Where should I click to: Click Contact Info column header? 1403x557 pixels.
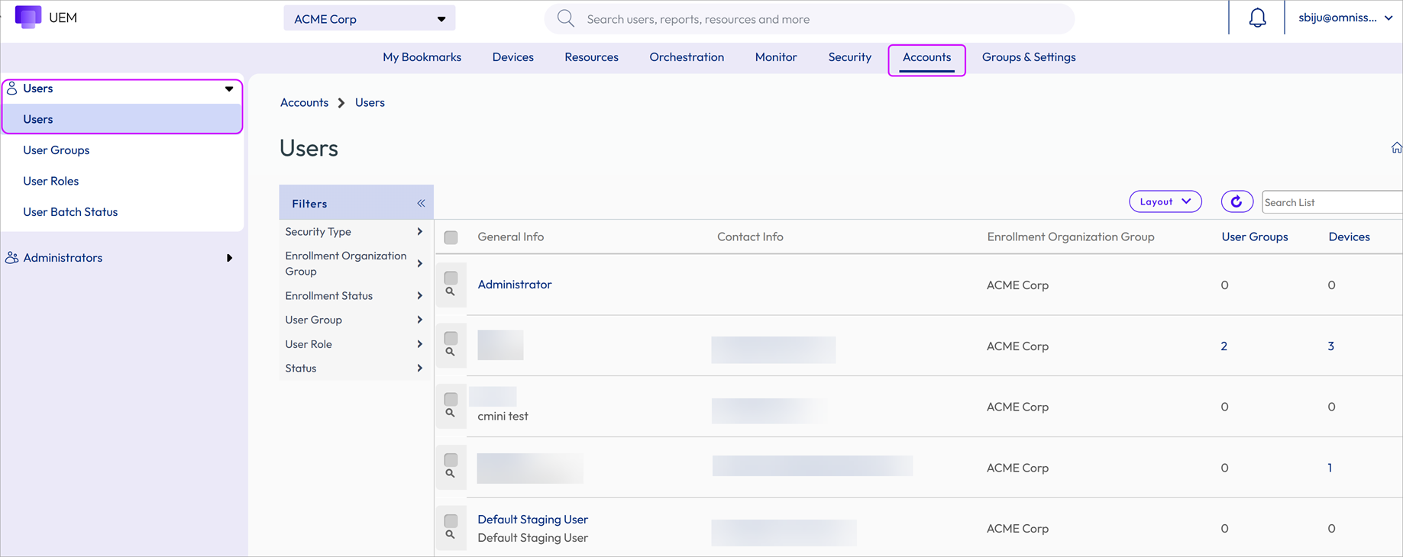[x=750, y=237]
